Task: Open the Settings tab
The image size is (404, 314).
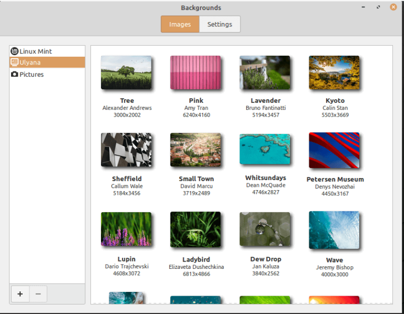Action: [x=220, y=24]
